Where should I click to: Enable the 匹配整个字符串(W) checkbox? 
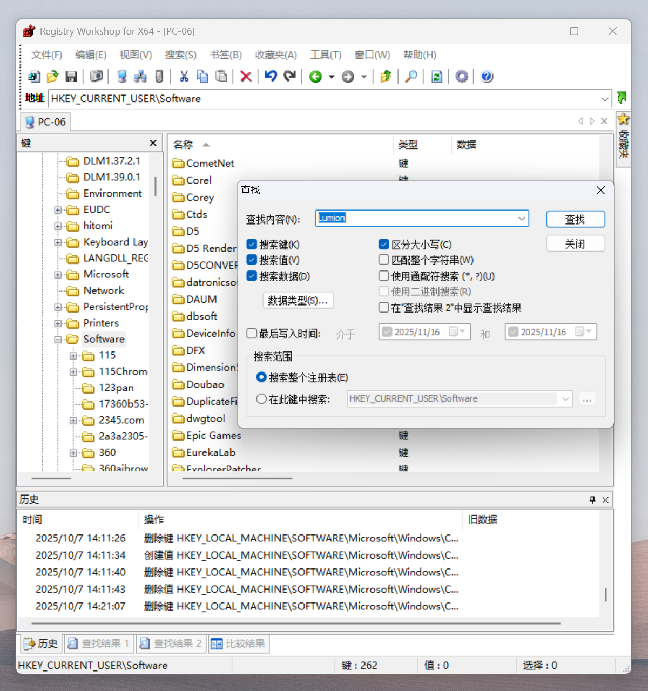384,260
